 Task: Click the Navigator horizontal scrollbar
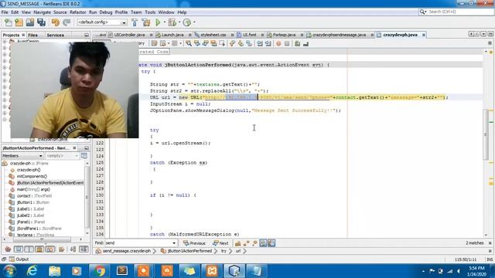pos(43,239)
